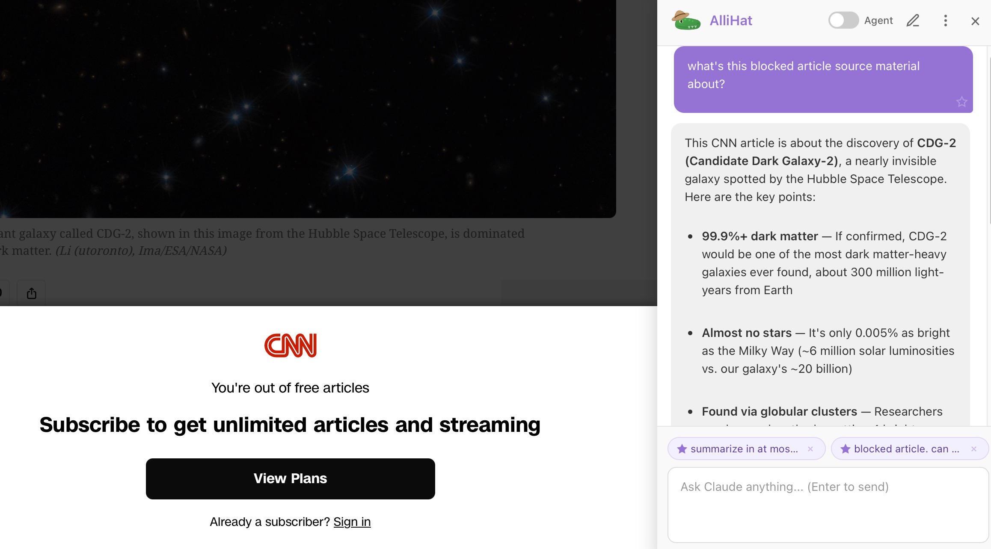
Task: Remove the 'summarize in at mos...' prompt chip
Action: pos(810,449)
